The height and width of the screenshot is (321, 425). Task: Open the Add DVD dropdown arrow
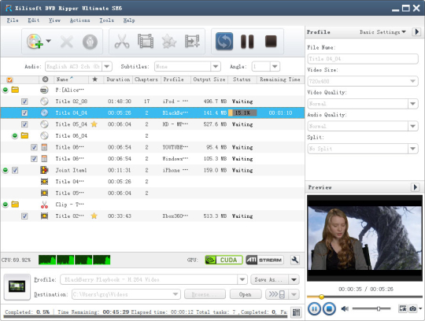pyautogui.click(x=49, y=41)
